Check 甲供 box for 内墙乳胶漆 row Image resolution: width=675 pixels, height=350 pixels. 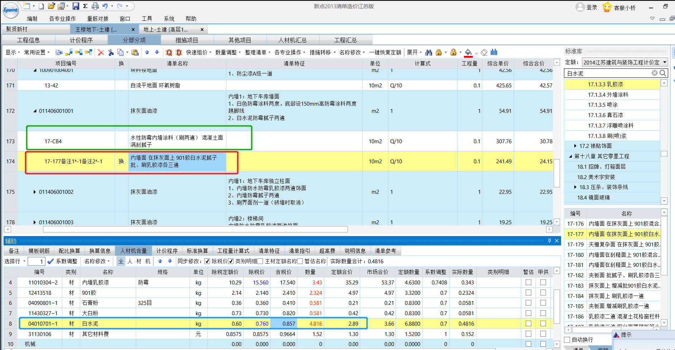[x=543, y=282]
